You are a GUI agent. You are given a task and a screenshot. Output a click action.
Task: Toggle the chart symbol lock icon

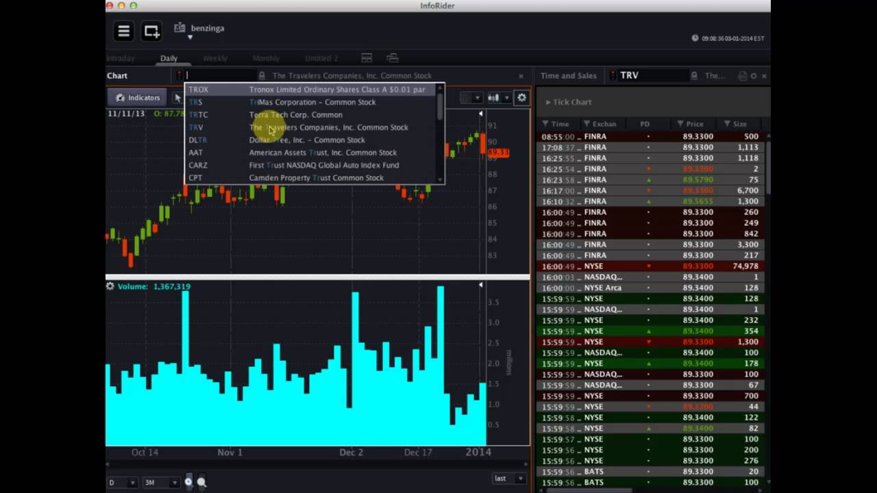point(262,75)
